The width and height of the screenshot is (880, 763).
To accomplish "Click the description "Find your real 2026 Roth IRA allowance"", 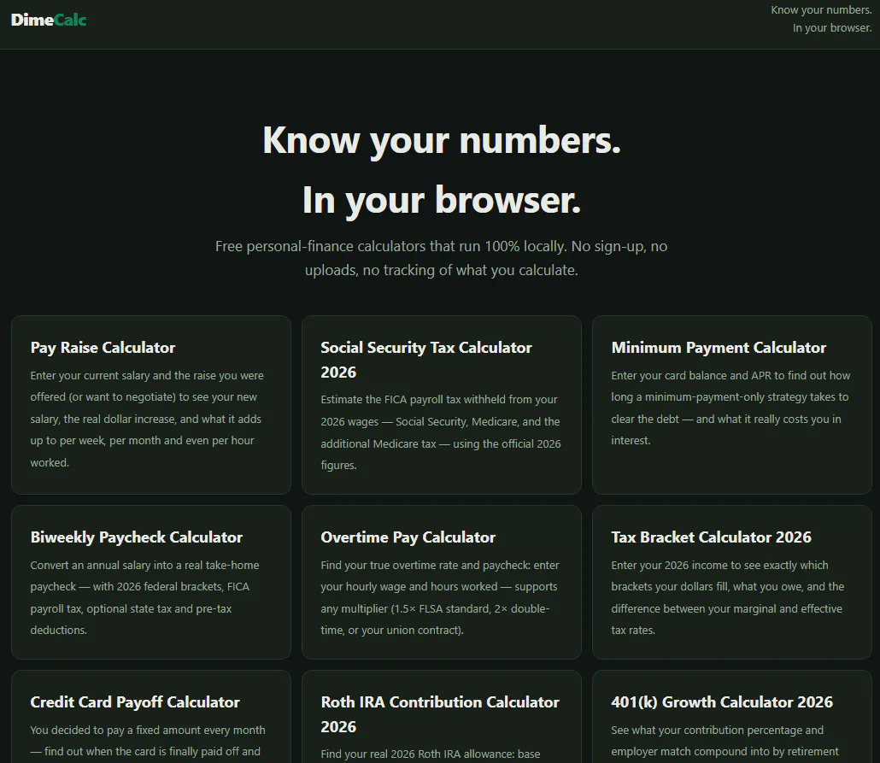I will coord(431,754).
